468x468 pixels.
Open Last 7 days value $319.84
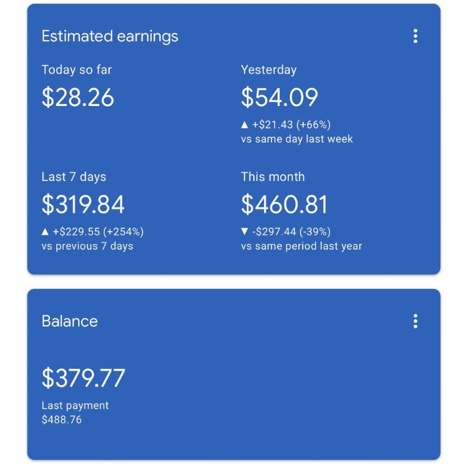pos(83,205)
